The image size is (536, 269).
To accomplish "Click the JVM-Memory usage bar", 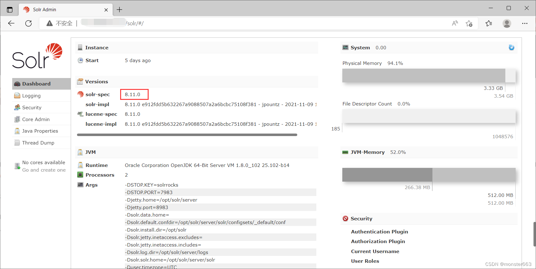I will coord(429,175).
